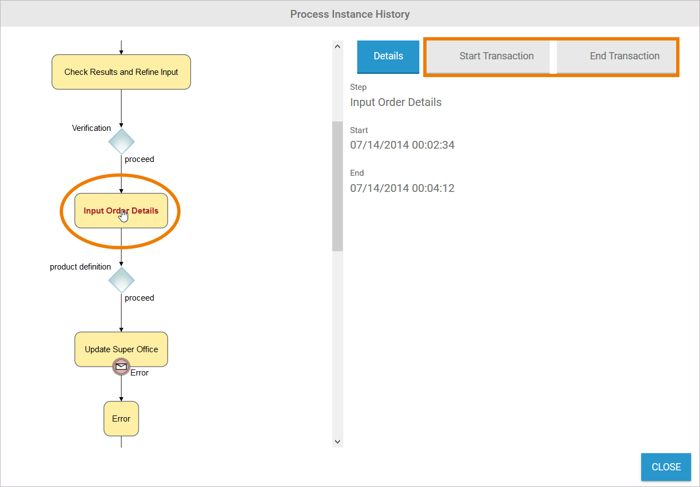Click the scroll down arrow
Viewport: 700px width, 487px height.
click(x=337, y=442)
